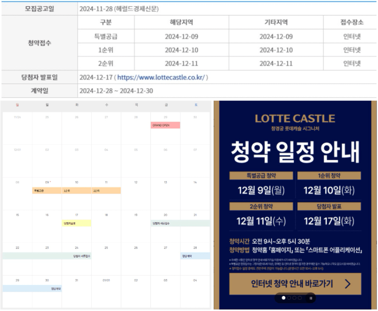Click the arrow icon on 바로가기 button
The height and width of the screenshot is (311, 378).
pyautogui.click(x=347, y=284)
